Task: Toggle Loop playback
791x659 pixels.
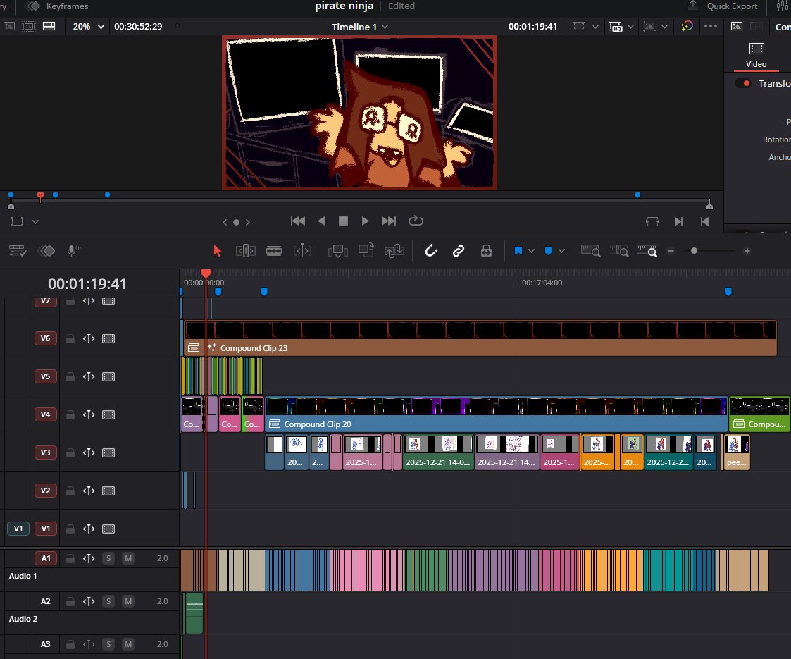Action: click(416, 221)
